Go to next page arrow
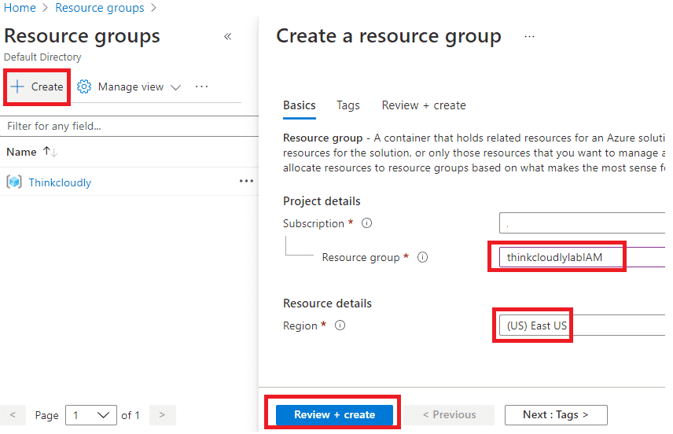 [x=162, y=415]
